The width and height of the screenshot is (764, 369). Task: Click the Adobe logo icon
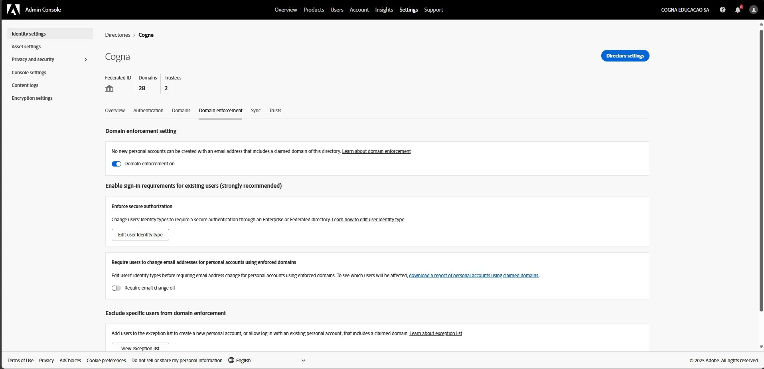click(13, 10)
